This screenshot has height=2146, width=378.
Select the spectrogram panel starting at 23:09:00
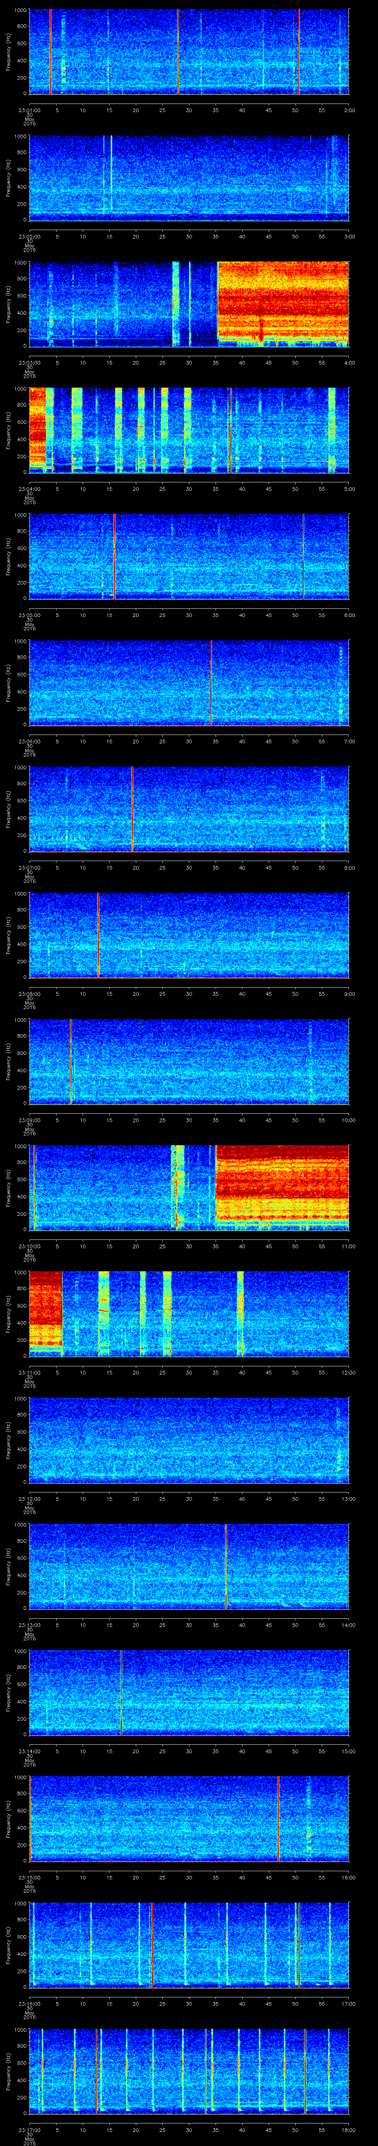coord(189,1061)
